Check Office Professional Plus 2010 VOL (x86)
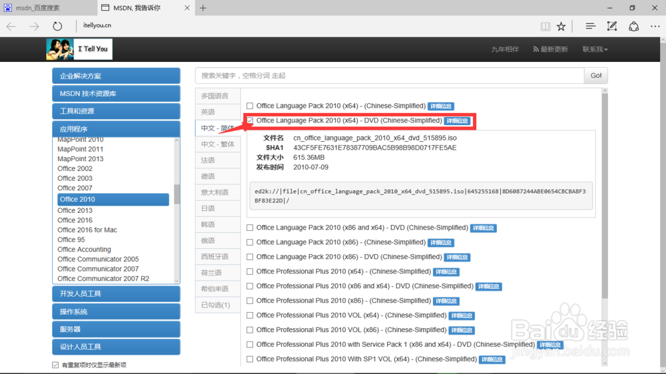The width and height of the screenshot is (666, 374). coord(250,330)
